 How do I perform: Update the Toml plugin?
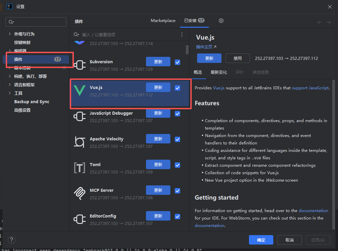(x=158, y=165)
